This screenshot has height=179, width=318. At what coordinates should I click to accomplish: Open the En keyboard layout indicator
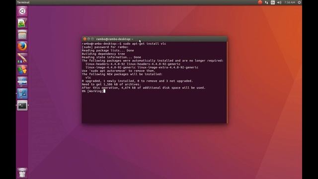coord(273,2)
